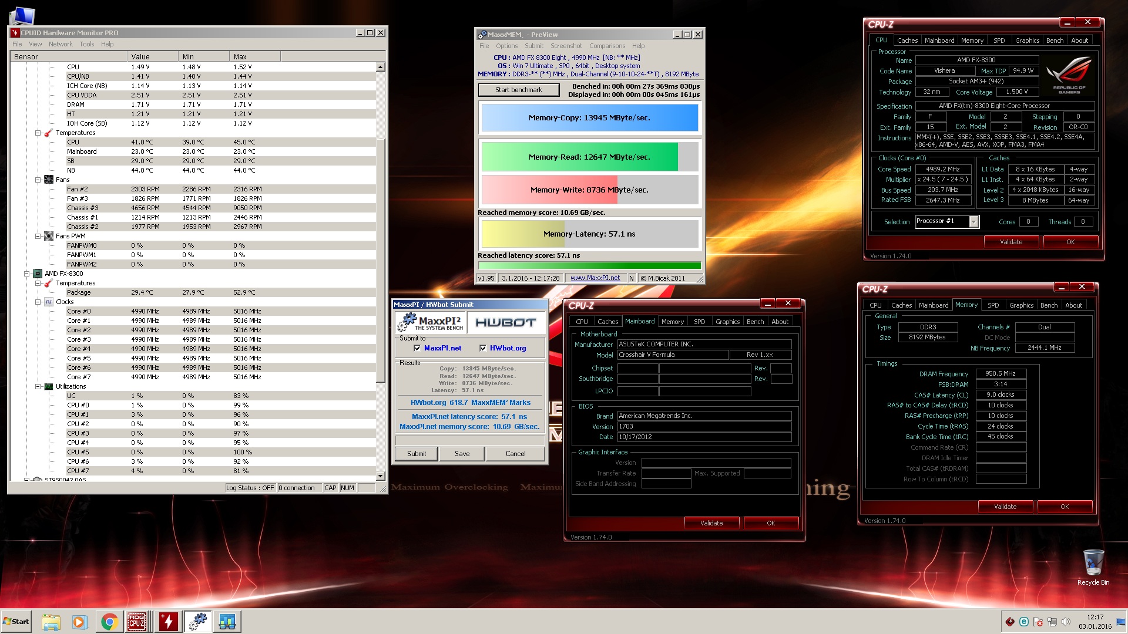Open Google Chrome from the taskbar
1128x634 pixels.
point(109,622)
